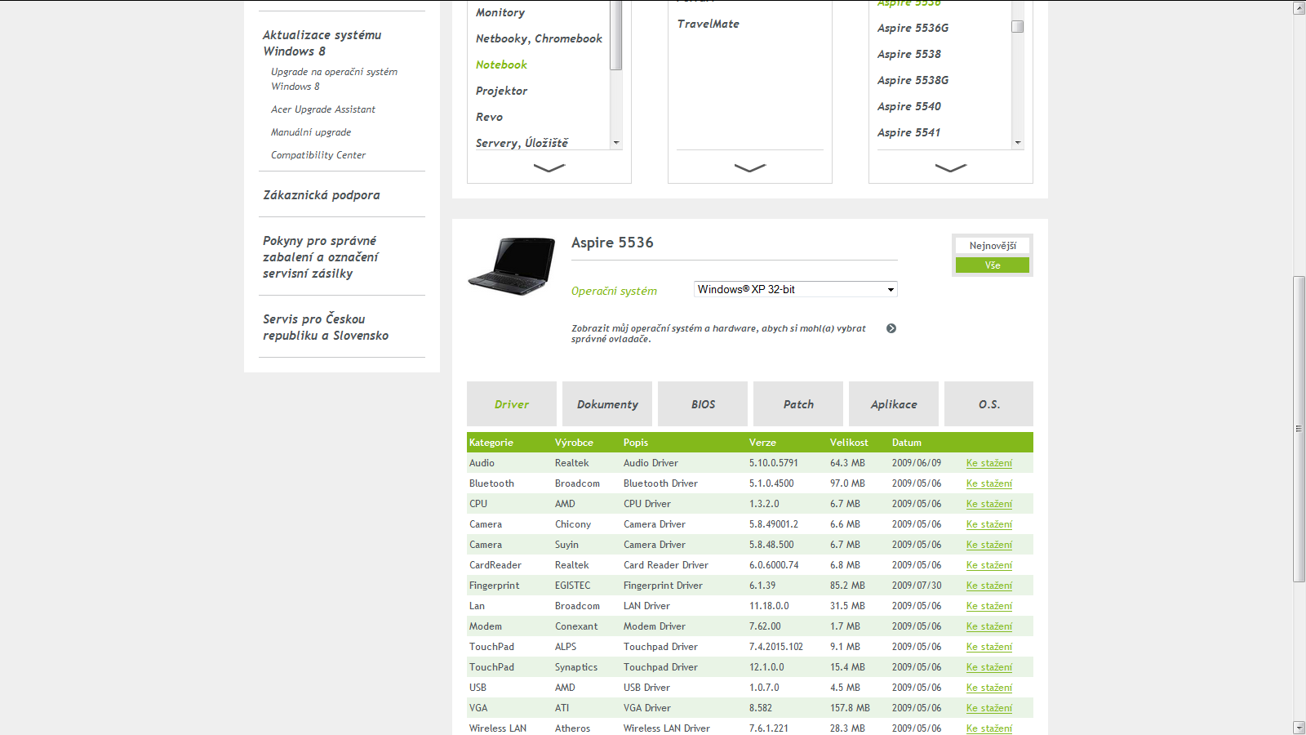The image size is (1306, 735).
Task: Select Revo in the category list
Action: [x=489, y=117]
